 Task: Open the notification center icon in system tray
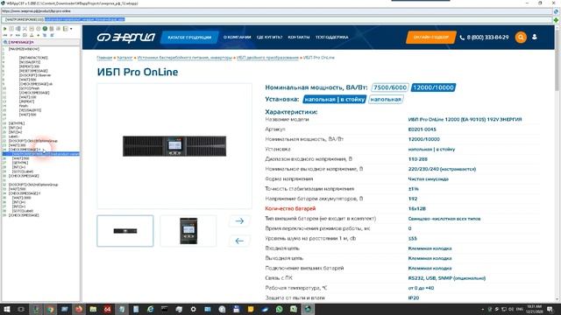[550, 309]
